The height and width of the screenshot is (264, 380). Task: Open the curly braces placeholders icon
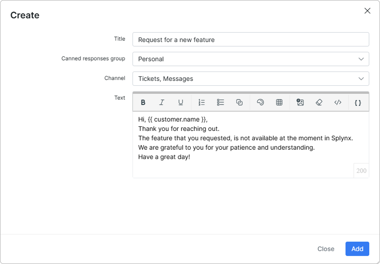click(x=358, y=102)
